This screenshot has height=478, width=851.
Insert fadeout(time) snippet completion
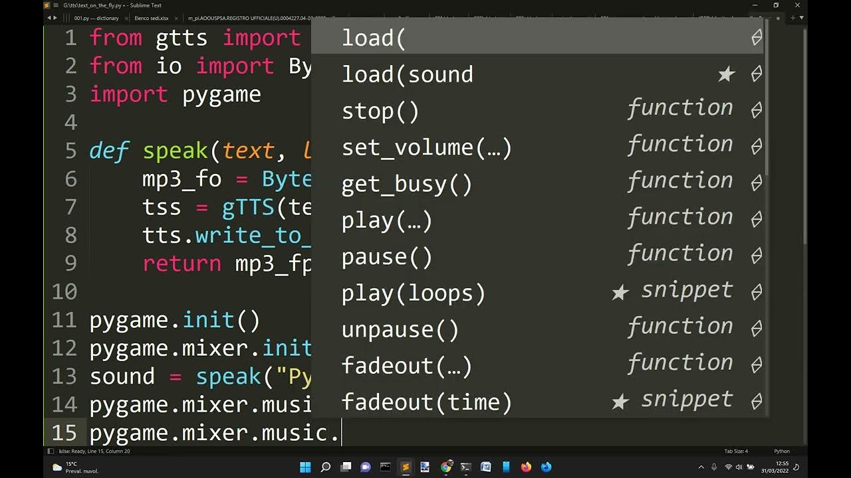pyautogui.click(x=537, y=402)
